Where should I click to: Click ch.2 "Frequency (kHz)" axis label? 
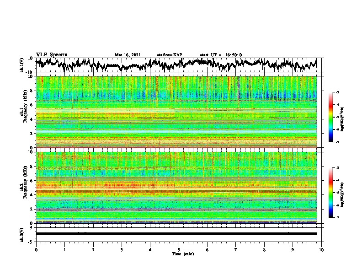(25, 182)
